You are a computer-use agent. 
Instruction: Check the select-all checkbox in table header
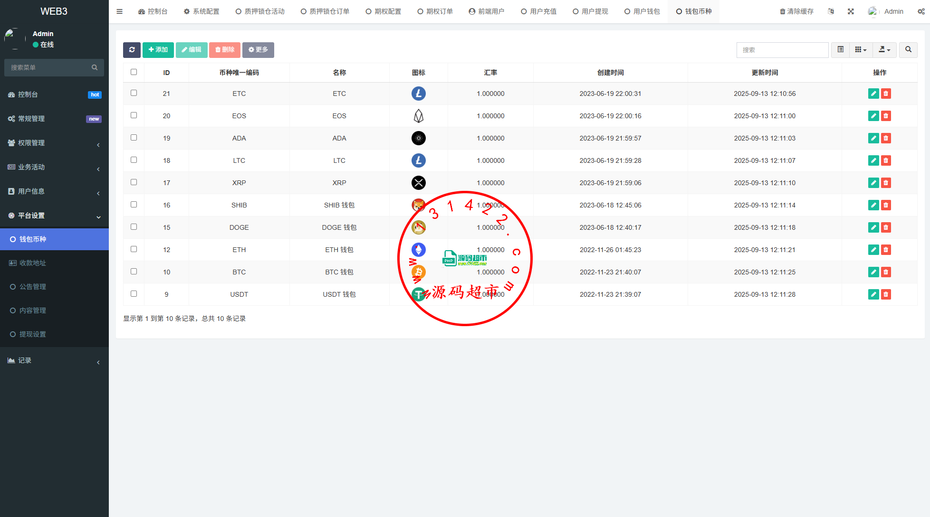[x=134, y=72]
